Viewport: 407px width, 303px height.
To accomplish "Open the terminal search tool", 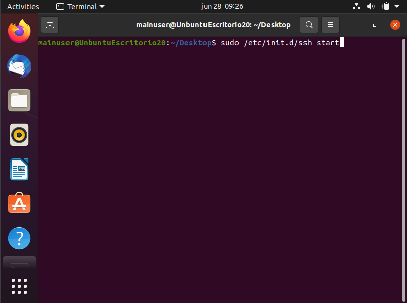I will (309, 25).
